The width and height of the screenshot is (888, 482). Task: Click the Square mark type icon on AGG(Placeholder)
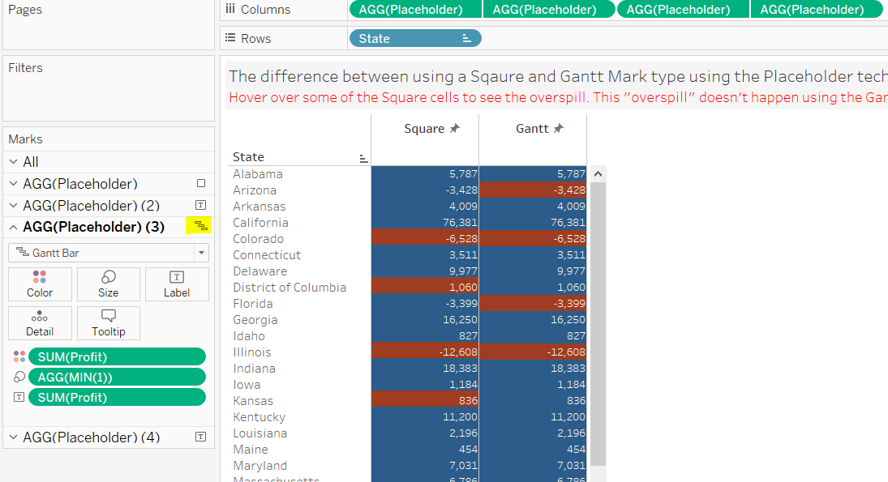point(201,183)
